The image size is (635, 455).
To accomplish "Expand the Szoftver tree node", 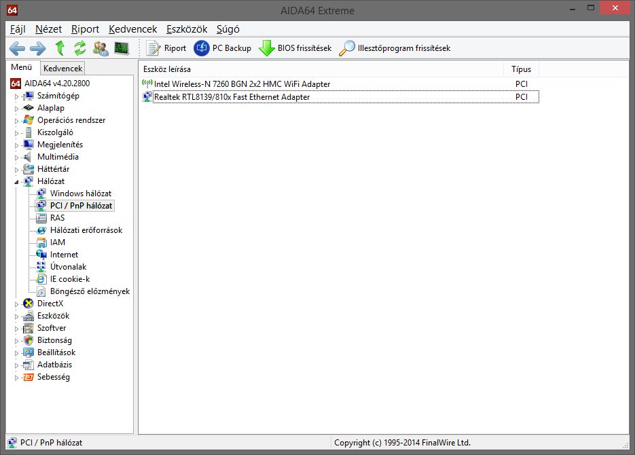I will pyautogui.click(x=16, y=328).
